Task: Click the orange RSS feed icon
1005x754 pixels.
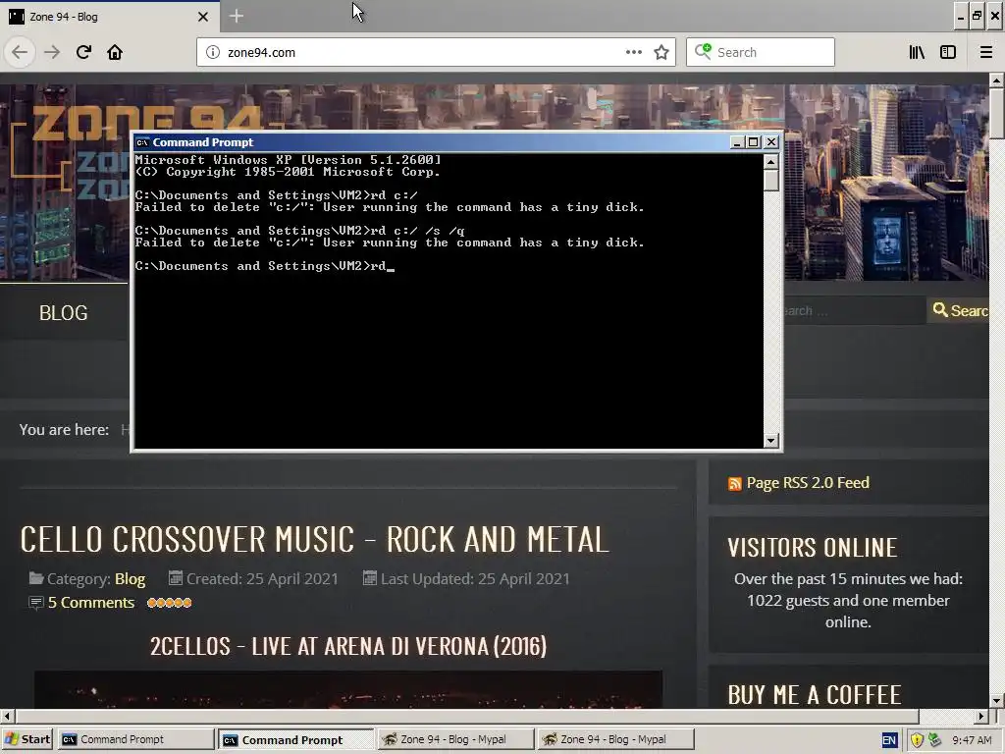Action: (x=734, y=484)
